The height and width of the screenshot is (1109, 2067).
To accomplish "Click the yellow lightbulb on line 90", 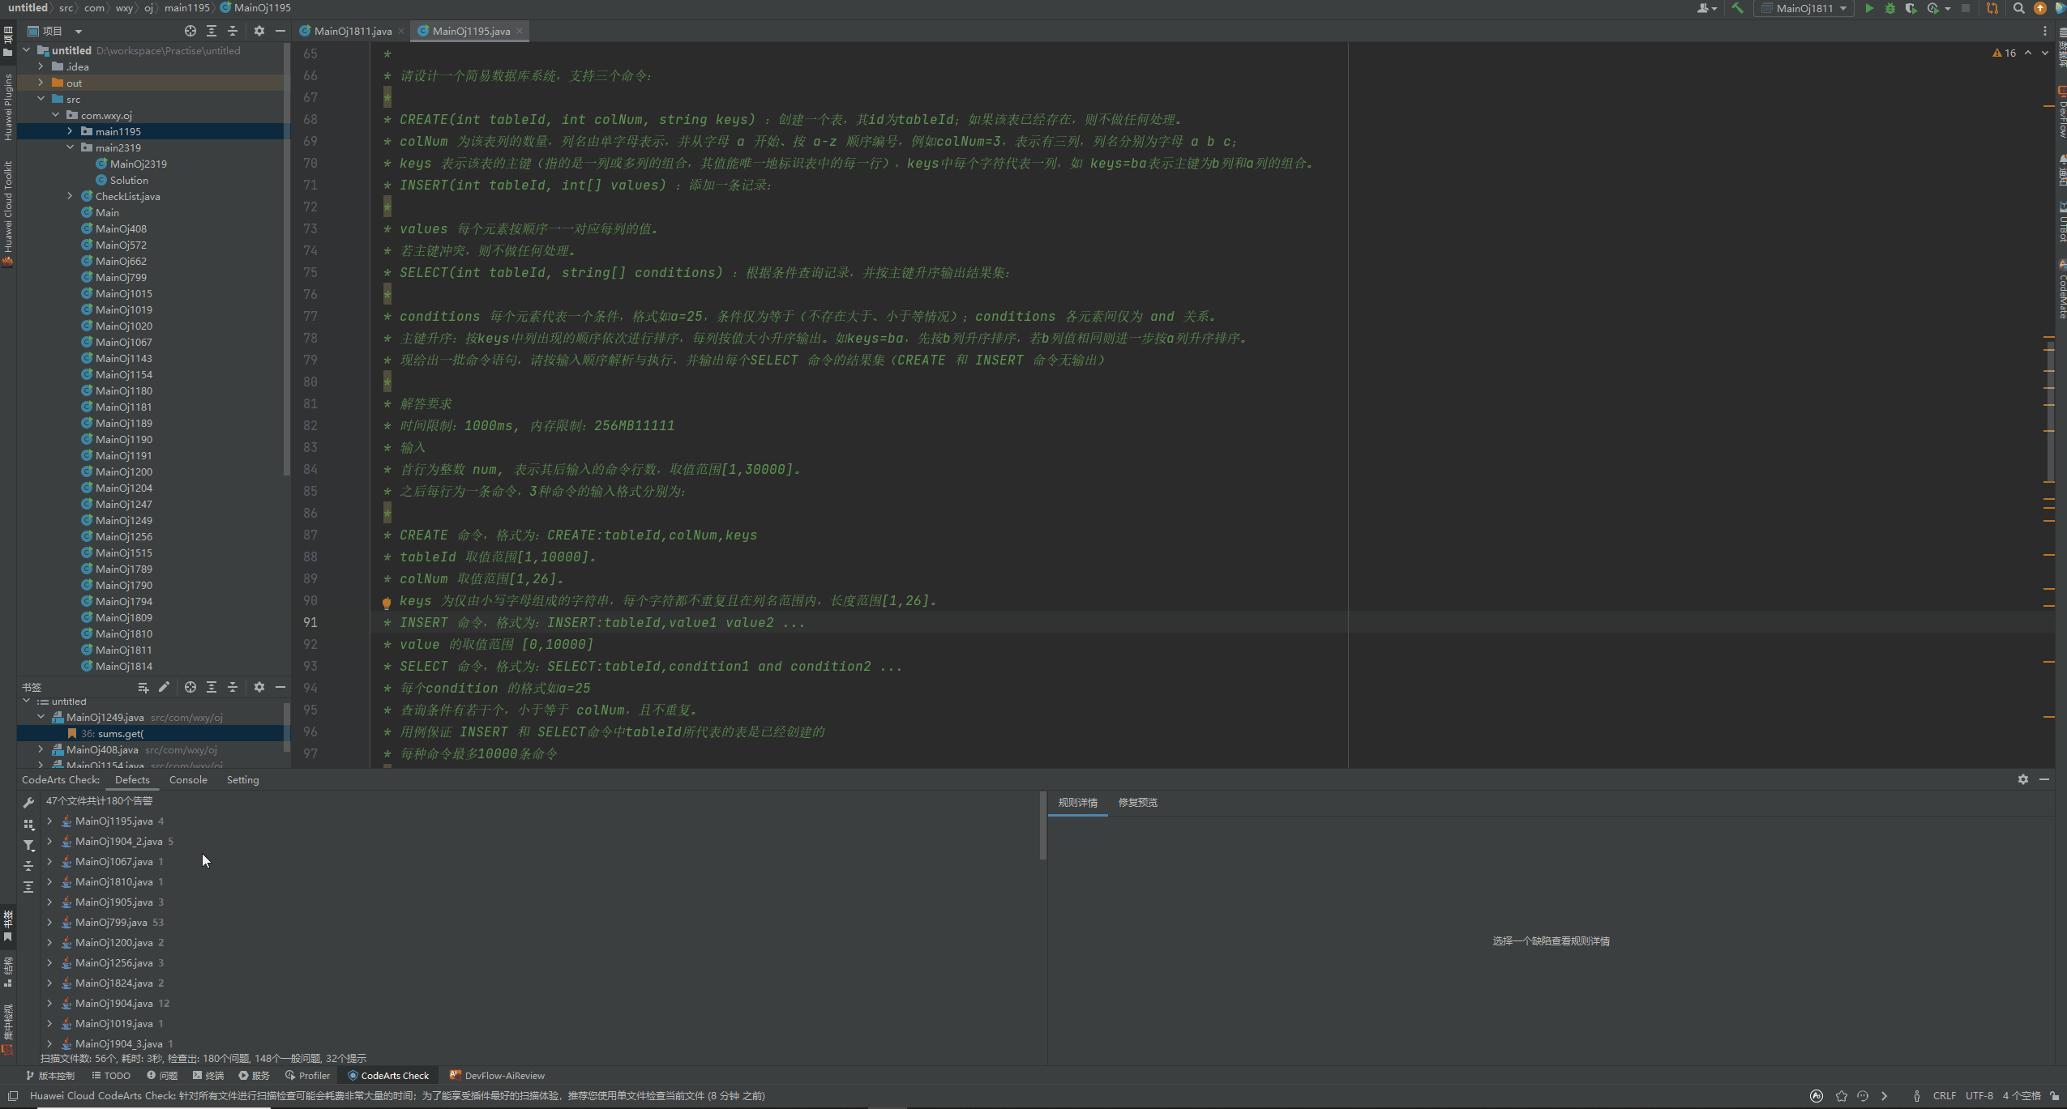I will (387, 602).
